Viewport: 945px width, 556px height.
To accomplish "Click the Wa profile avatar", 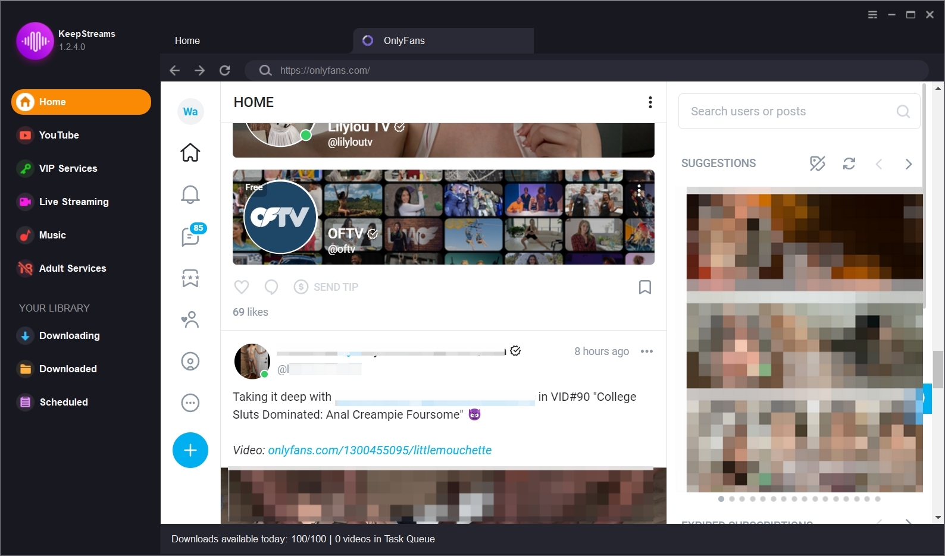I will [190, 111].
